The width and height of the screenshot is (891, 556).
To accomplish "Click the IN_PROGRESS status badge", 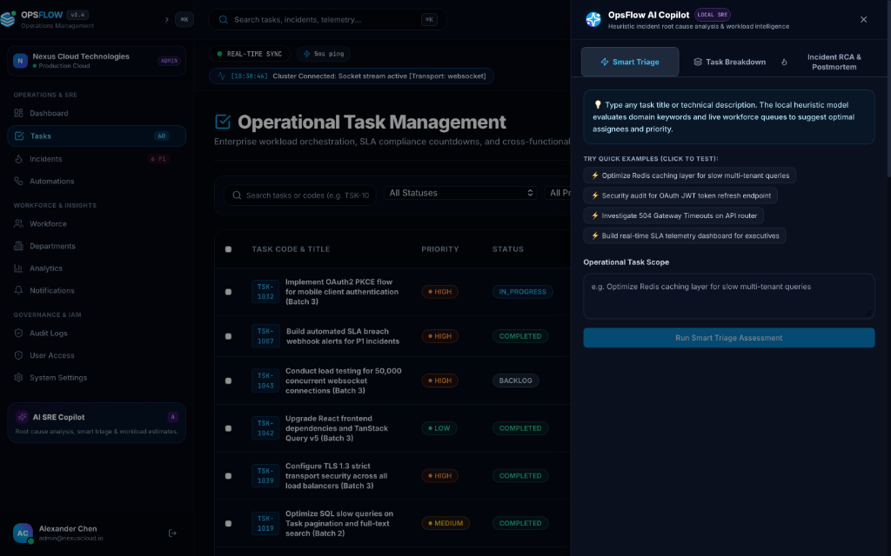I will tap(523, 292).
